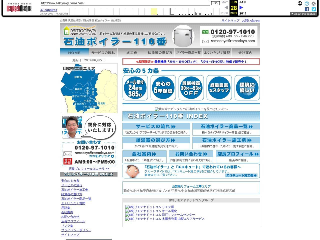Click the telephone icon next to 0120-97-1010
The image size is (320, 240).
tap(205, 32)
